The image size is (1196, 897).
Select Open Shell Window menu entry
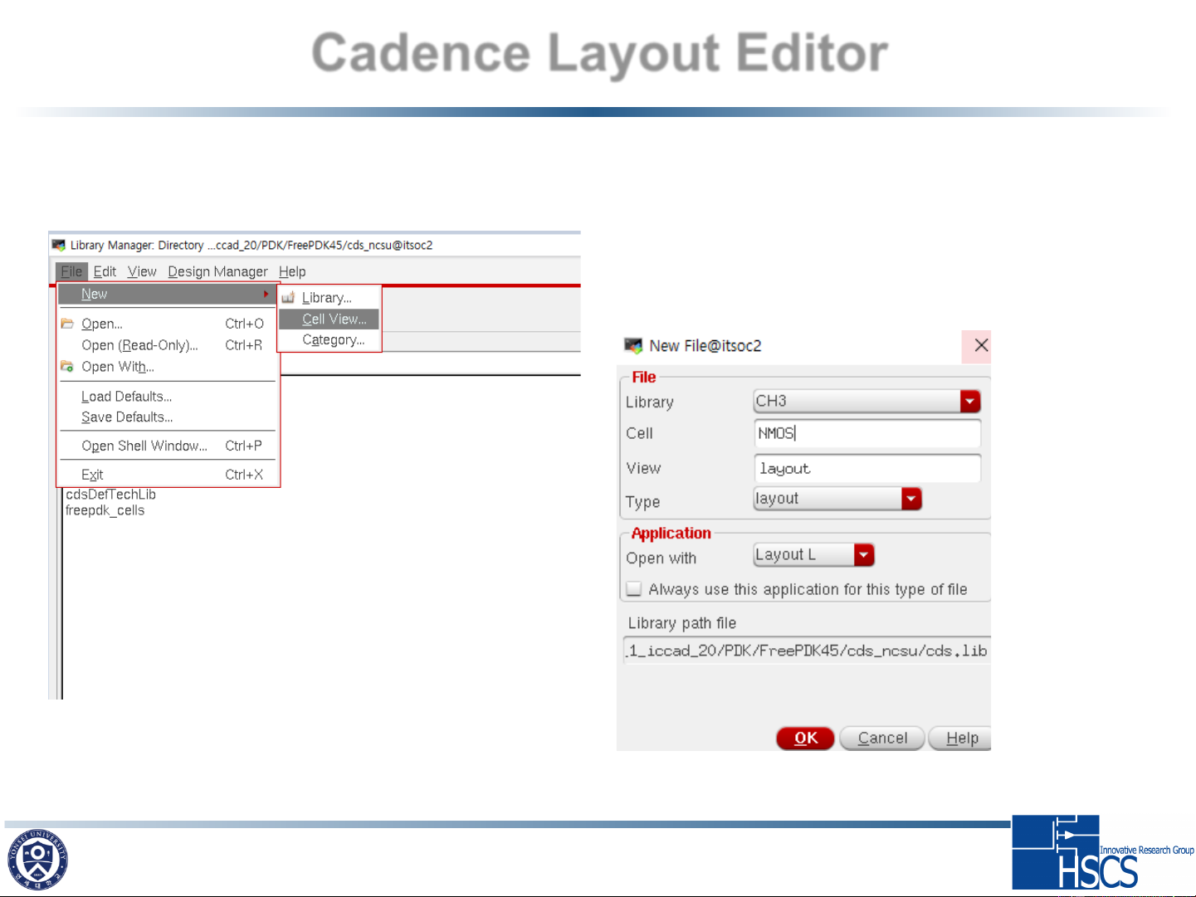coord(144,446)
